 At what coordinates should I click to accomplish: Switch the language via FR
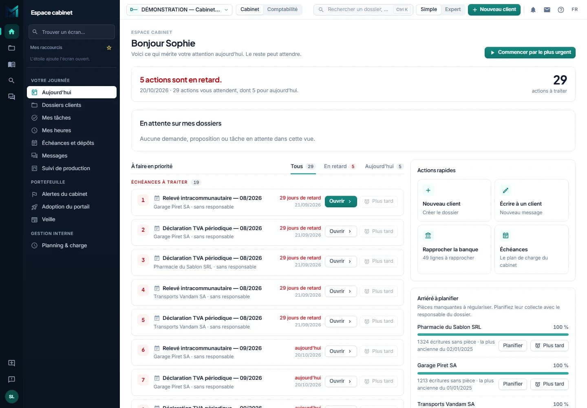point(575,10)
